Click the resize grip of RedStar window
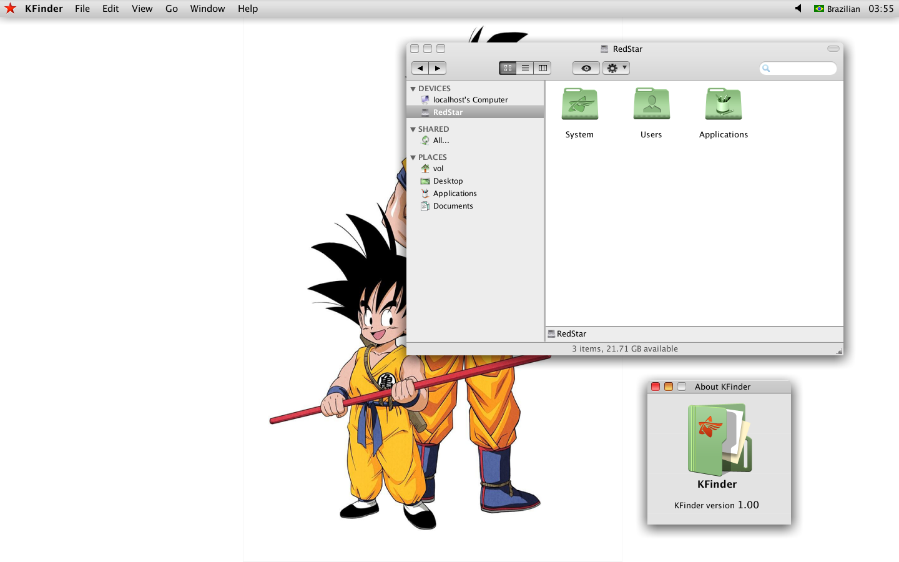Viewport: 899px width, 562px height. click(839, 351)
